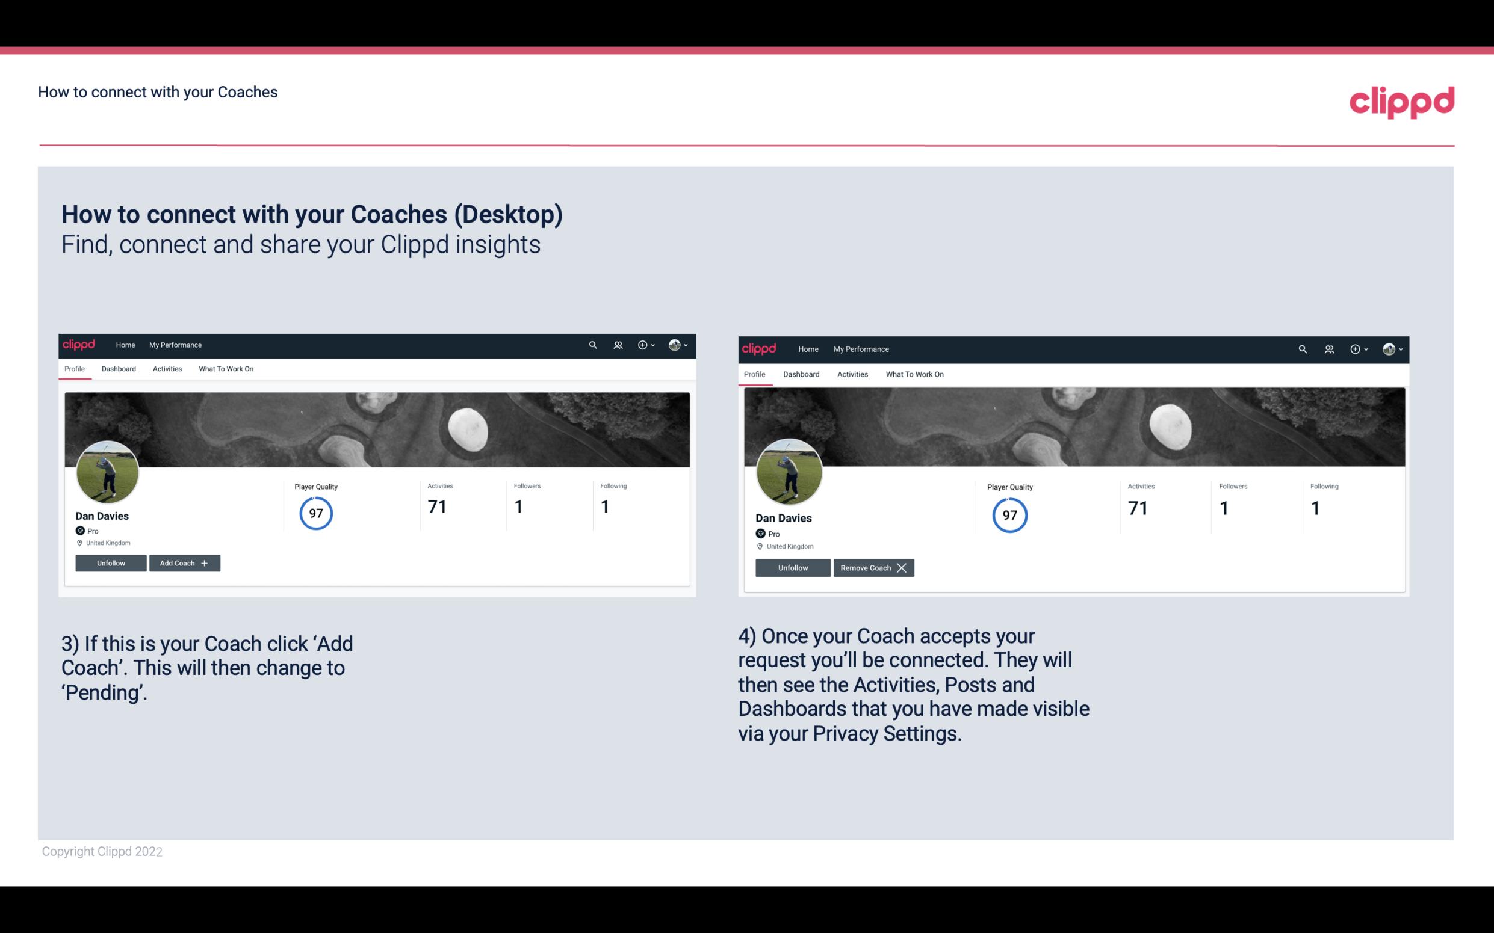Click the Clippd logo on right screenshot
Image resolution: width=1494 pixels, height=933 pixels.
760,349
